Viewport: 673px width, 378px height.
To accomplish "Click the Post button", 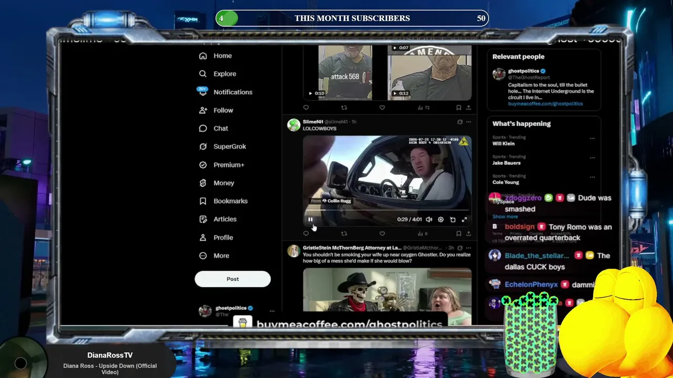I will pyautogui.click(x=232, y=279).
